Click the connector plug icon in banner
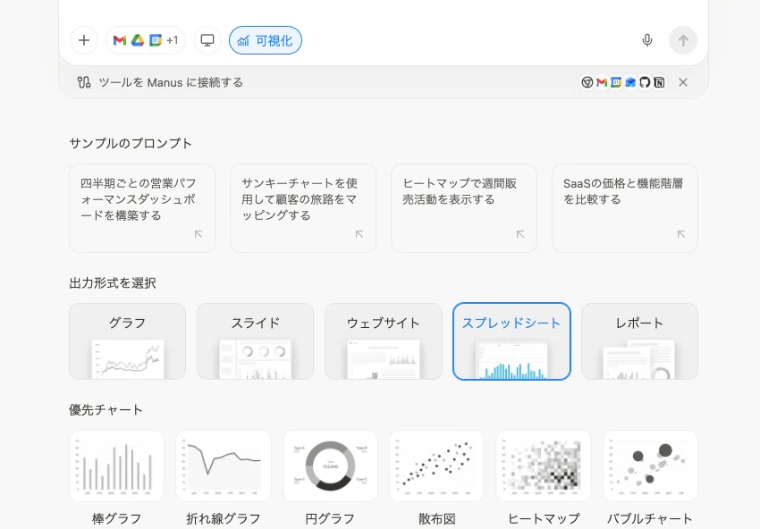Viewport: 760px width, 529px height. click(84, 82)
